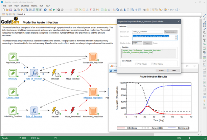Toggle the Time History checkbox

[x=152, y=64]
